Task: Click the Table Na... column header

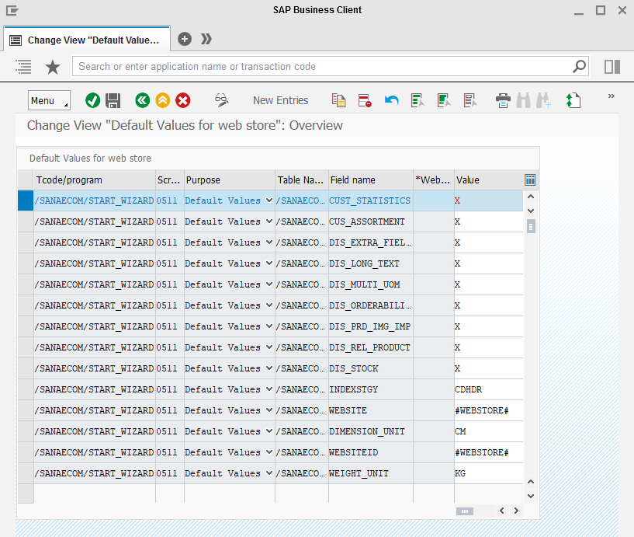Action: 302,180
